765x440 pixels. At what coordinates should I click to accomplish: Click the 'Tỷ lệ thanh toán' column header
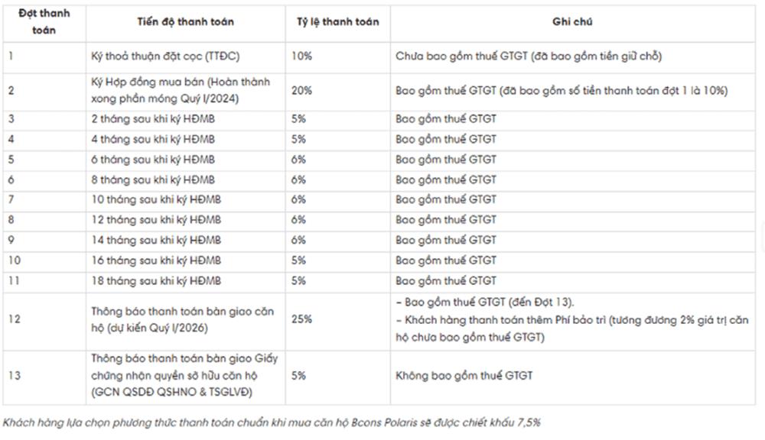[337, 22]
